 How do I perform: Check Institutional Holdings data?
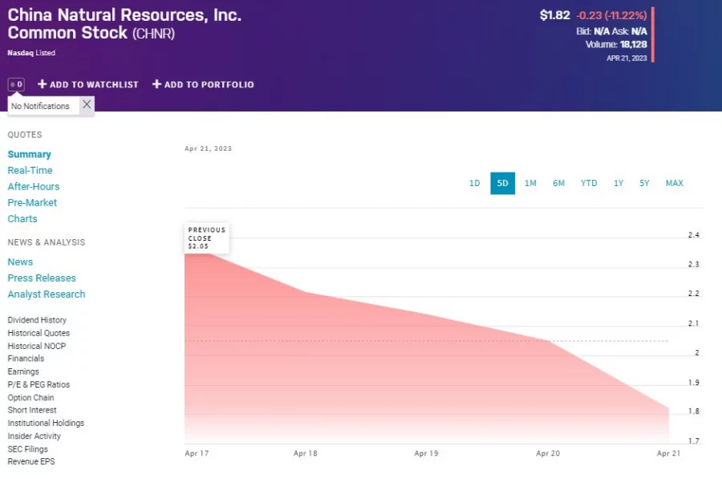[x=45, y=423]
